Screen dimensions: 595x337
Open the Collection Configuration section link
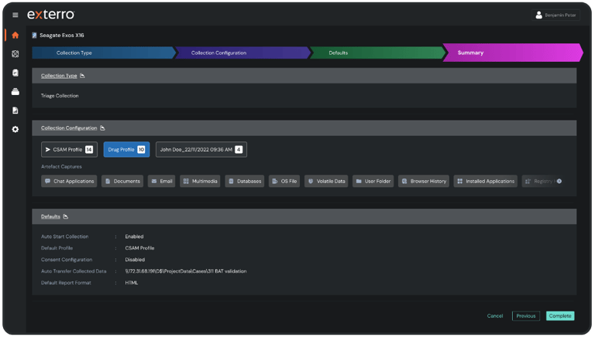(x=69, y=128)
